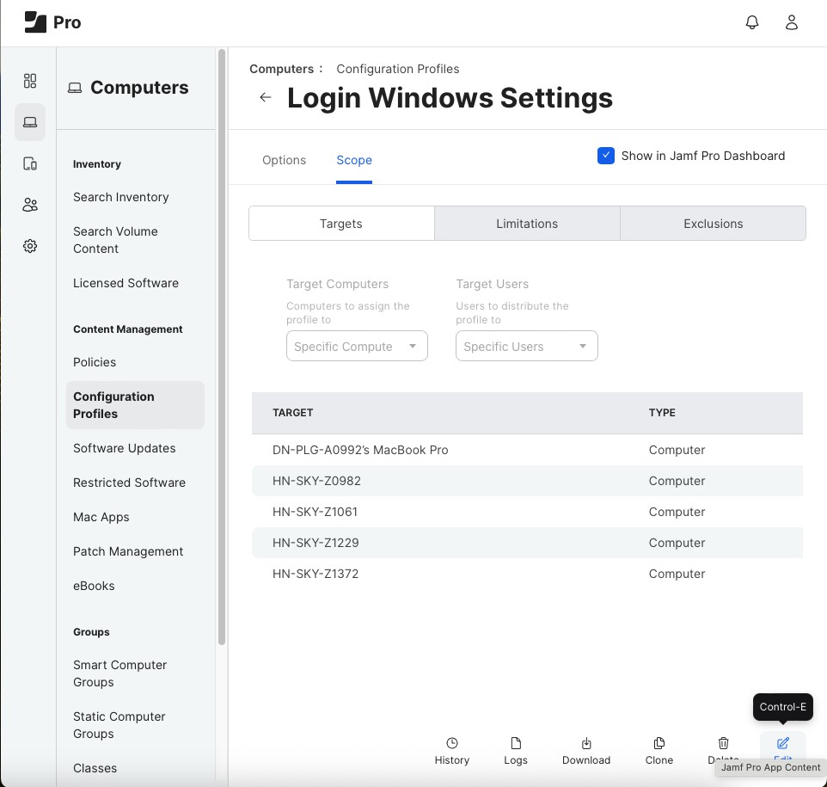This screenshot has width=827, height=787.
Task: Uncheck Show in Jamf Pro Dashboard
Action: tap(606, 156)
